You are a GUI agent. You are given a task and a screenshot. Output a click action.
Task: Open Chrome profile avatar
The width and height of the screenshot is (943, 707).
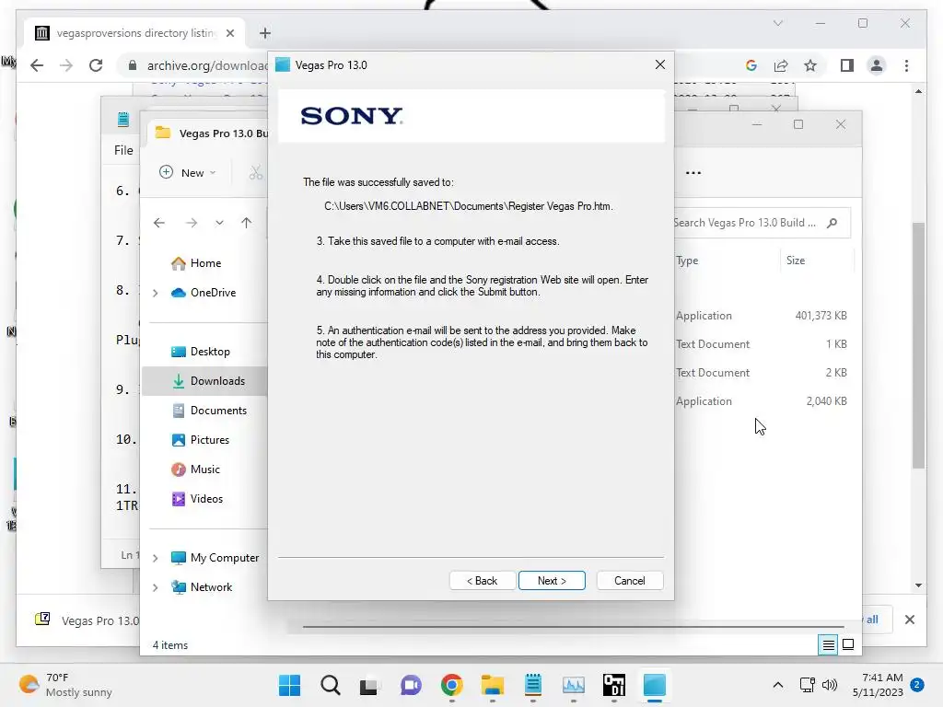click(877, 65)
